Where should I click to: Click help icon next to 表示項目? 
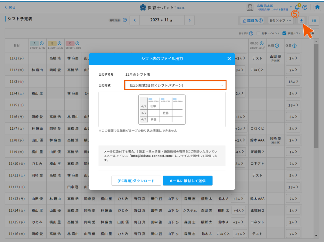pyautogui.click(x=251, y=33)
